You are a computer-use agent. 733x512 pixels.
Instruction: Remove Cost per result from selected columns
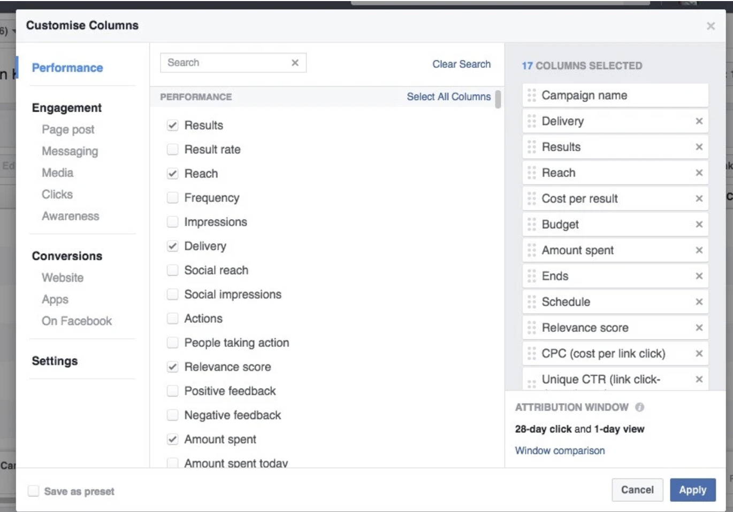point(699,199)
